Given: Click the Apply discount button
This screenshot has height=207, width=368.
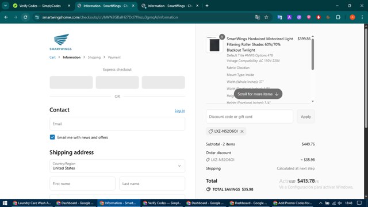Looking at the screenshot, I should tap(305, 116).
